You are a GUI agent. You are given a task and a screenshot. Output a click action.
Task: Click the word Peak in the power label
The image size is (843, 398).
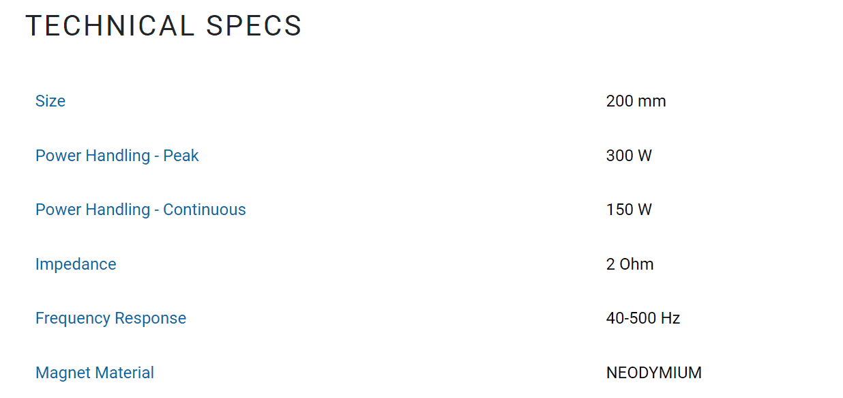[181, 156]
